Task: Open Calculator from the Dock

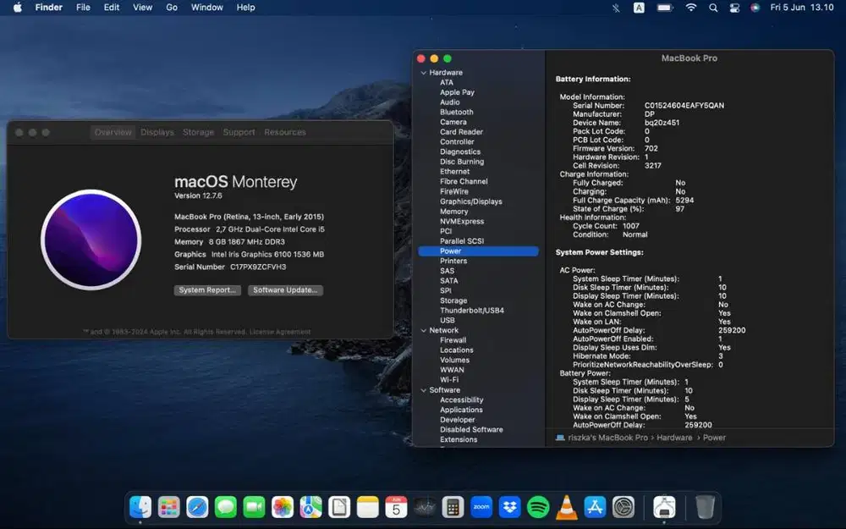Action: click(x=453, y=507)
